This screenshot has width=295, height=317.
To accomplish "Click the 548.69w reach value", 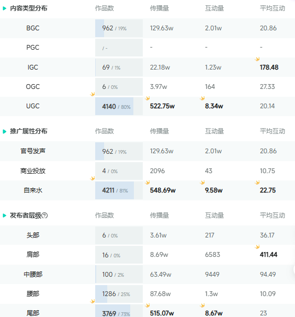I will tap(163, 190).
